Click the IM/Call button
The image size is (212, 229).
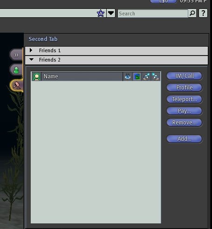[185, 76]
